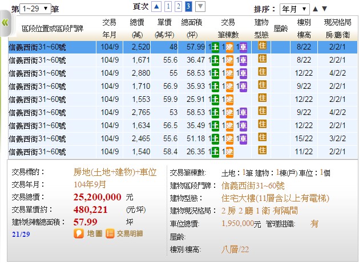Click 總價(萬) column header
The width and height of the screenshot is (359, 263).
(x=137, y=28)
